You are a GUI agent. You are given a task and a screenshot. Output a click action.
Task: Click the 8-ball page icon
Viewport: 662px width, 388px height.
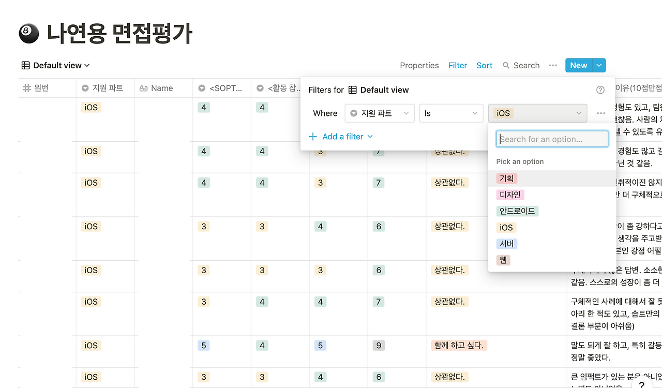tap(29, 34)
